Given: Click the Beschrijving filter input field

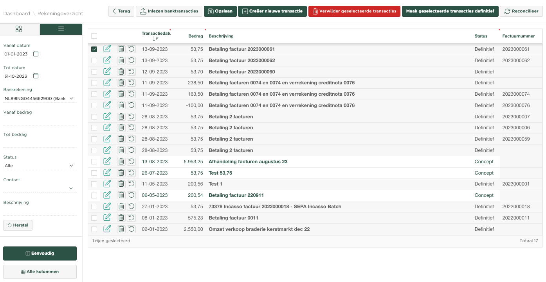Looking at the screenshot, I should [x=40, y=211].
